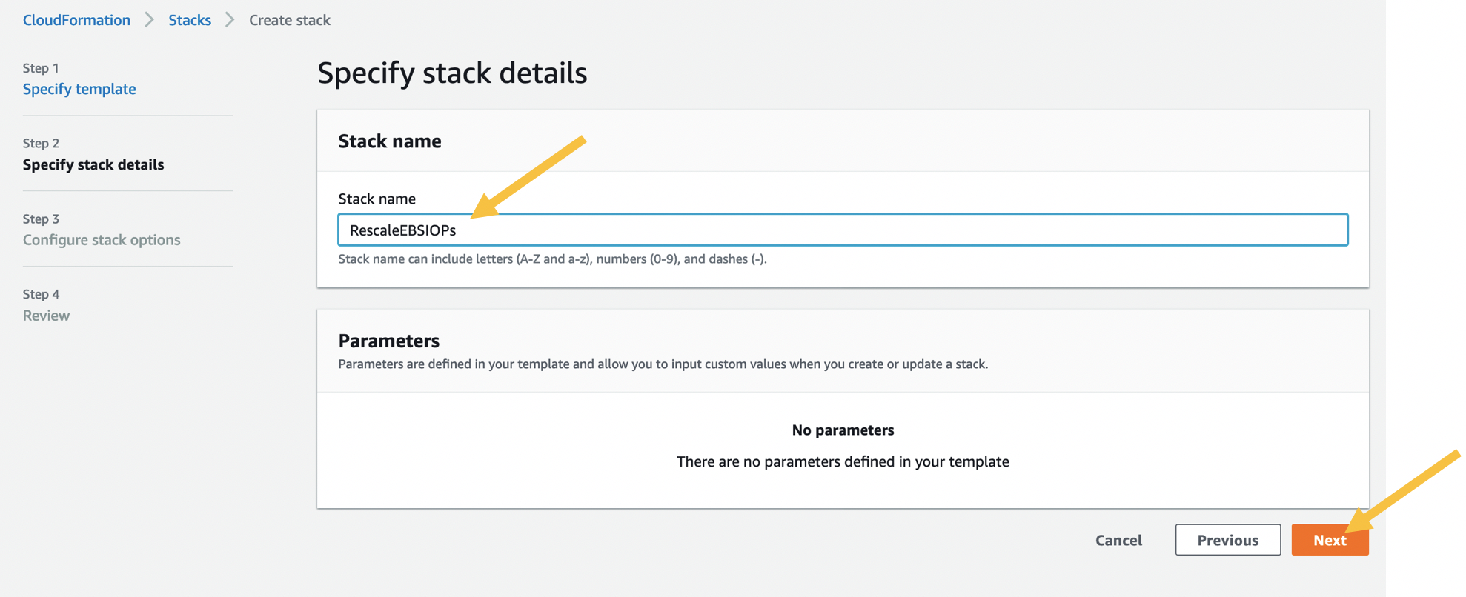The width and height of the screenshot is (1466, 597).
Task: Click the stack name allowed characters hint
Action: tap(552, 259)
